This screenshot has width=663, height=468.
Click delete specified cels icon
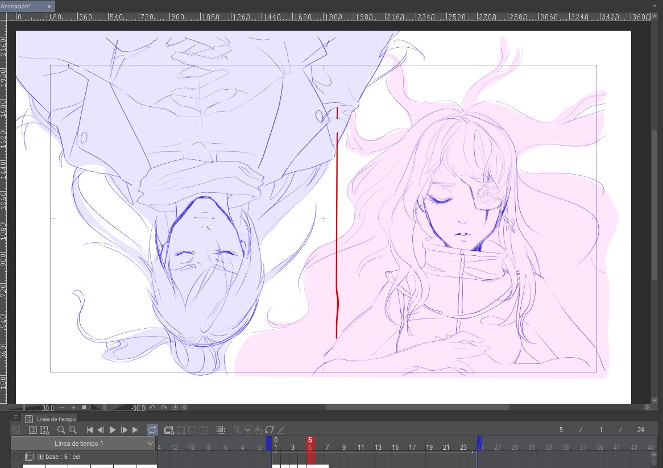pyautogui.click(x=204, y=430)
